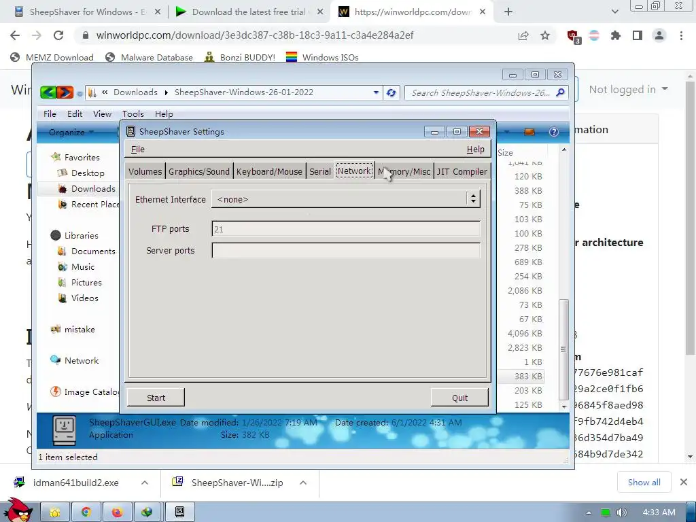Click the Search SheepShaver-Windows folder box
The height and width of the screenshot is (522, 696).
tap(481, 92)
